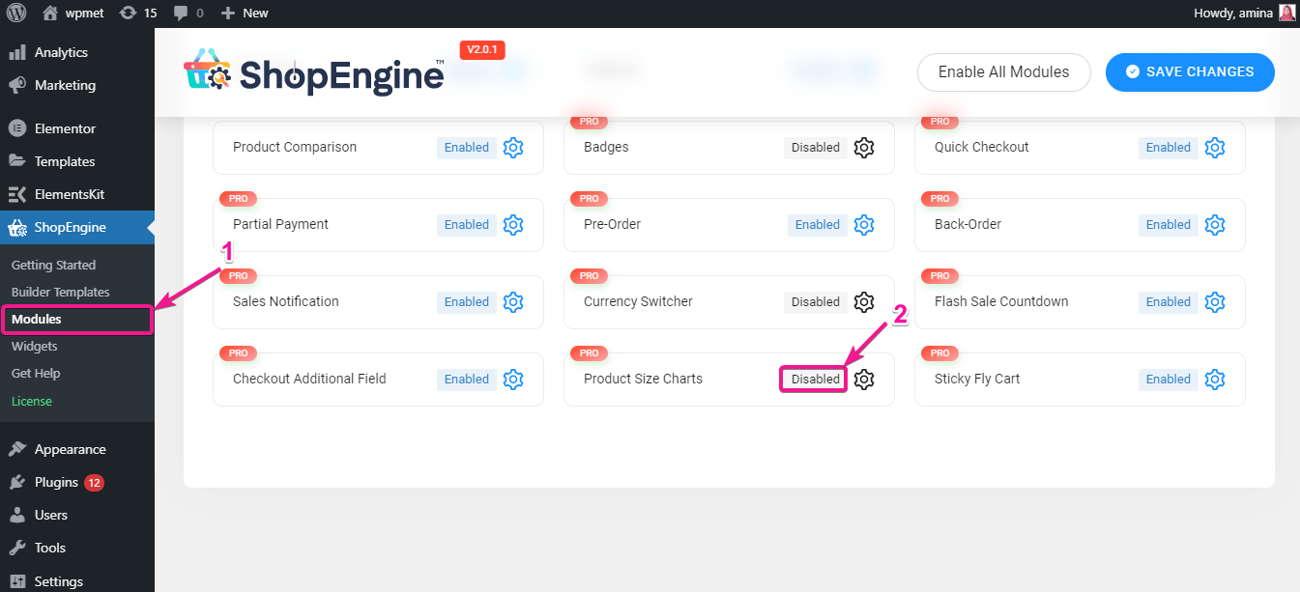Open settings gear for Checkout Additional Field

513,380
